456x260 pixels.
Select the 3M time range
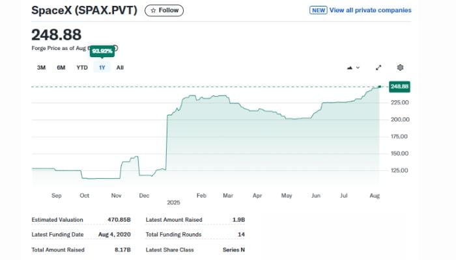tap(41, 68)
